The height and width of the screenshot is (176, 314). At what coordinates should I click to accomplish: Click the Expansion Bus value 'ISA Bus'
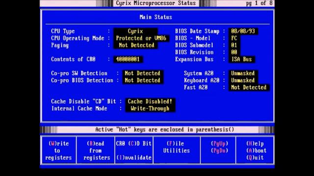pyautogui.click(x=241, y=59)
